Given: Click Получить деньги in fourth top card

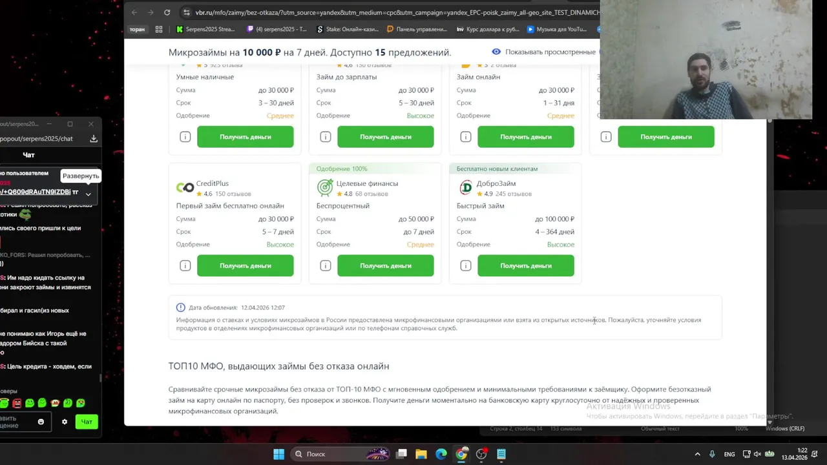Looking at the screenshot, I should point(666,137).
